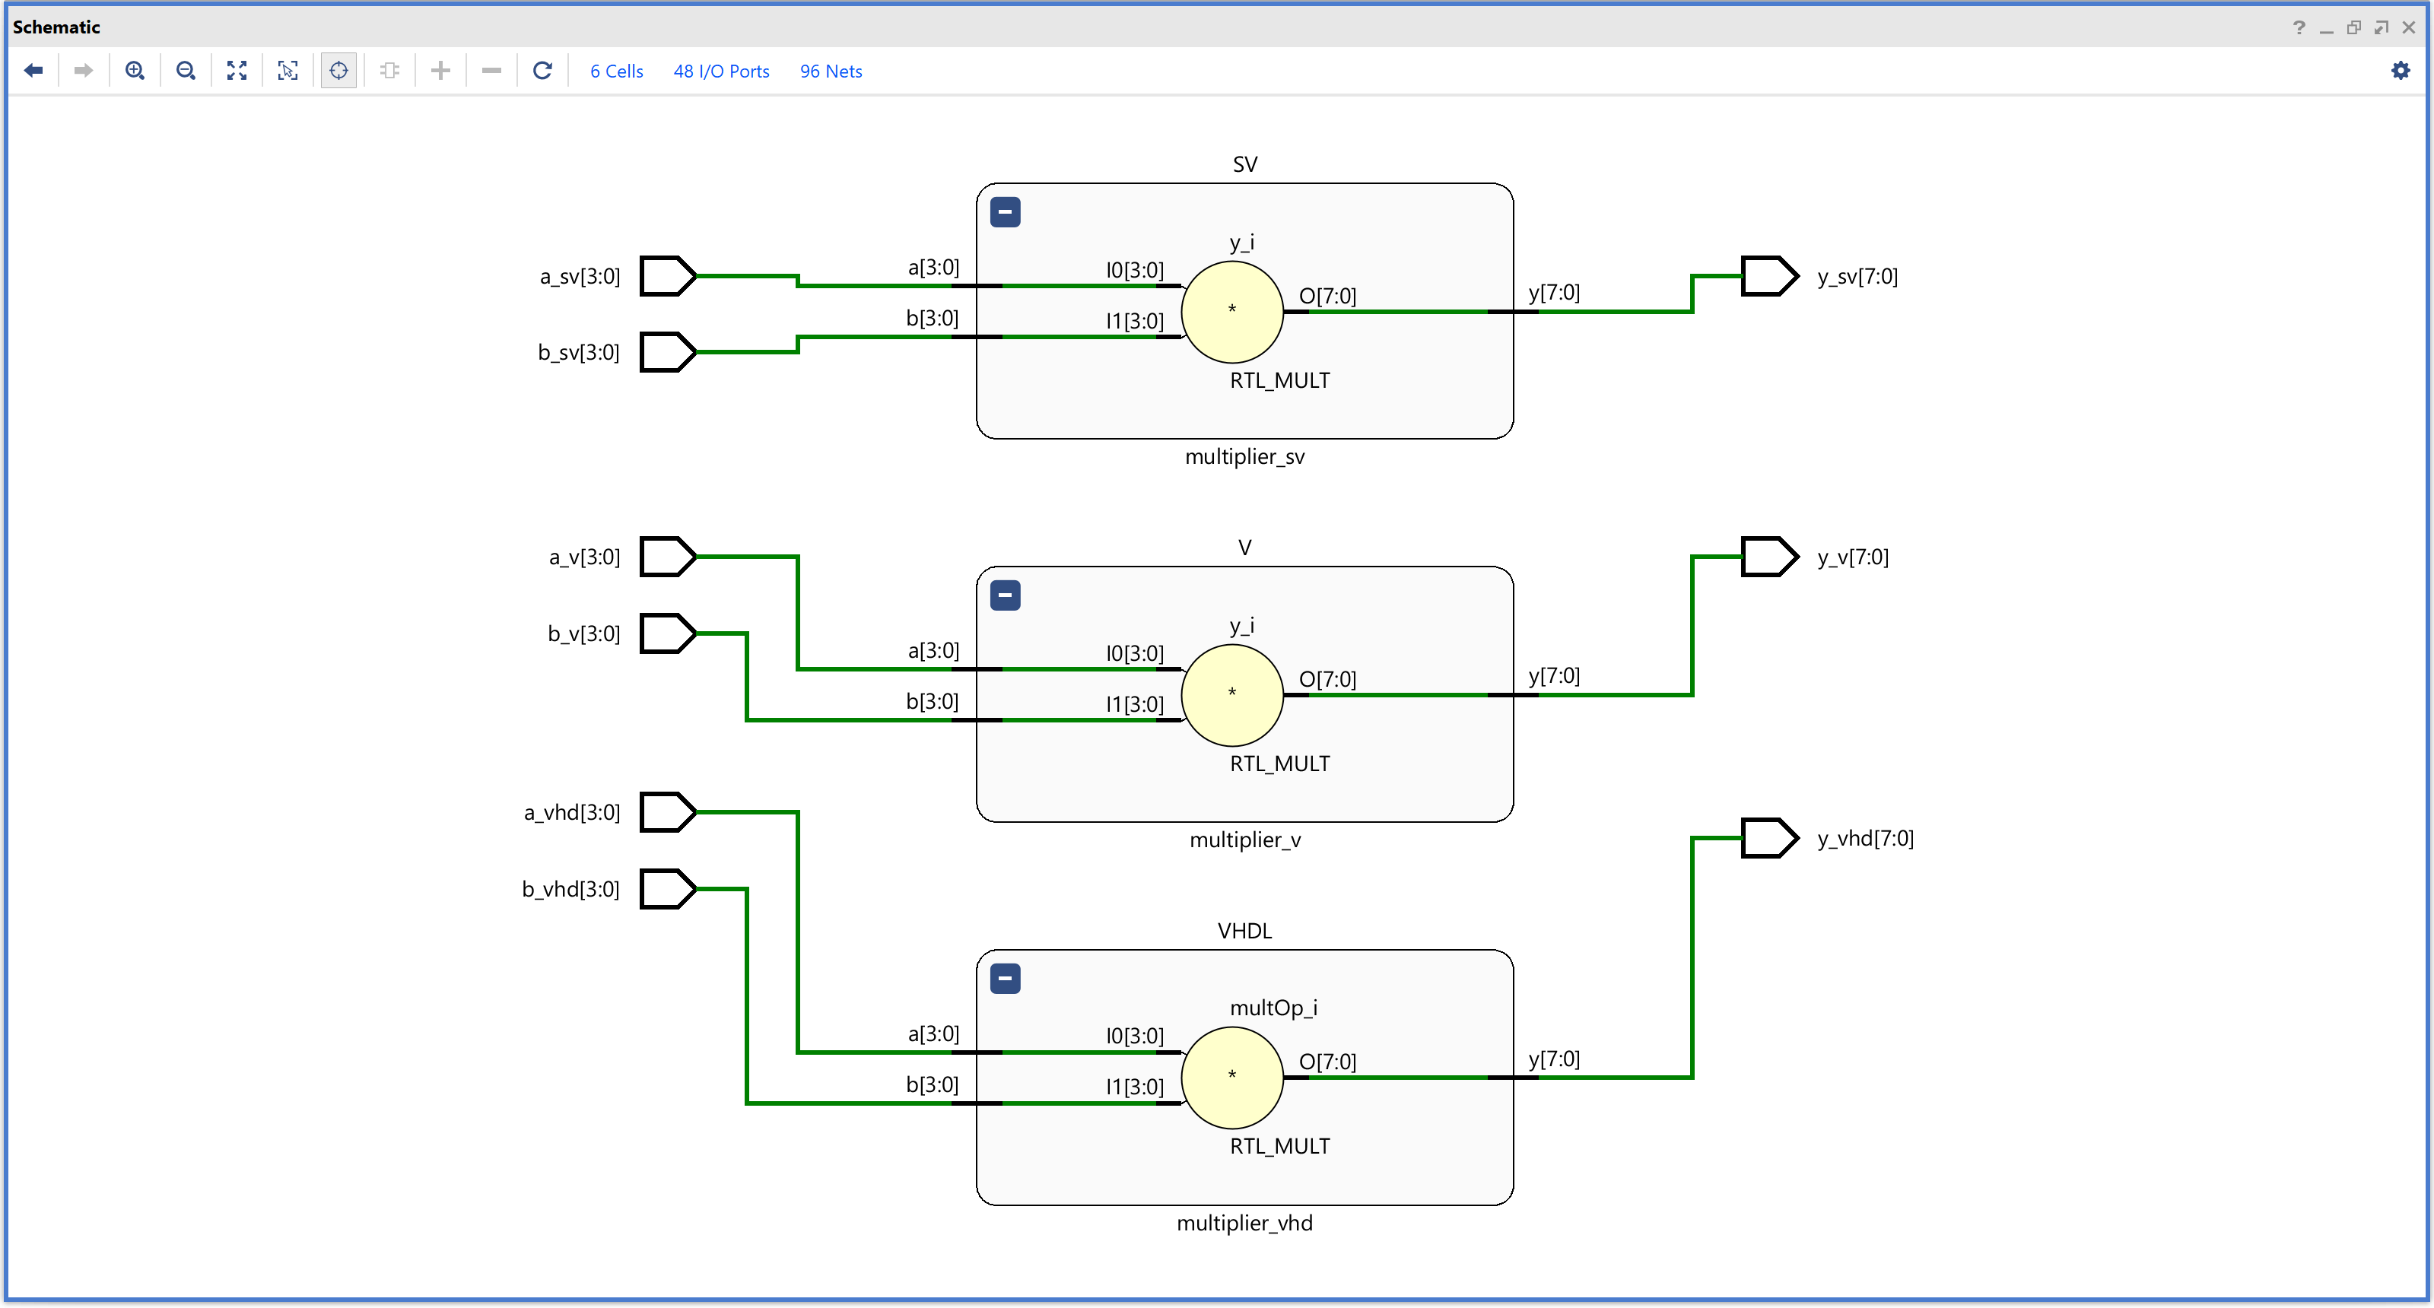Open the 96 Nets link

pos(831,71)
